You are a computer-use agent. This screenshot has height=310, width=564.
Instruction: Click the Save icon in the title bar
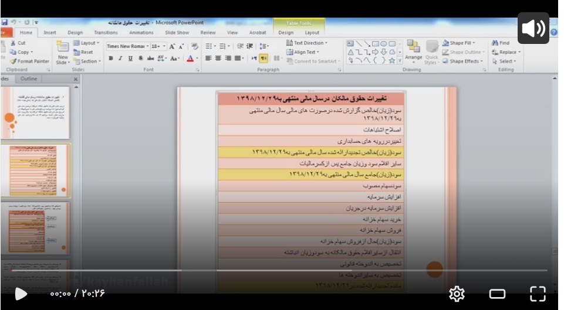click(5, 23)
